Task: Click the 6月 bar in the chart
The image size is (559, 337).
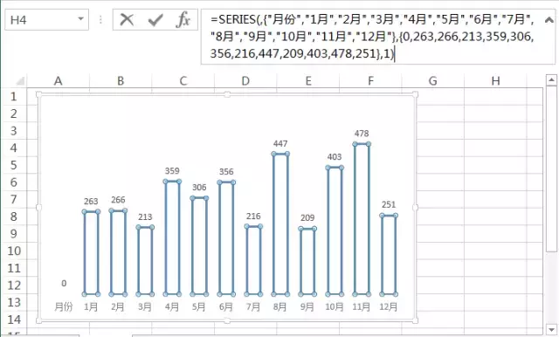Action: click(226, 238)
